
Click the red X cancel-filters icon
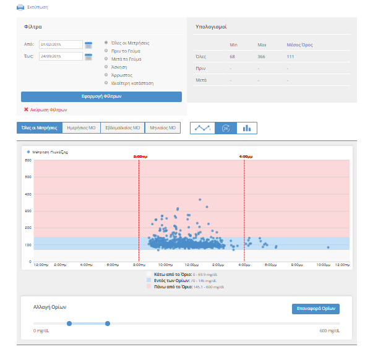(x=26, y=109)
